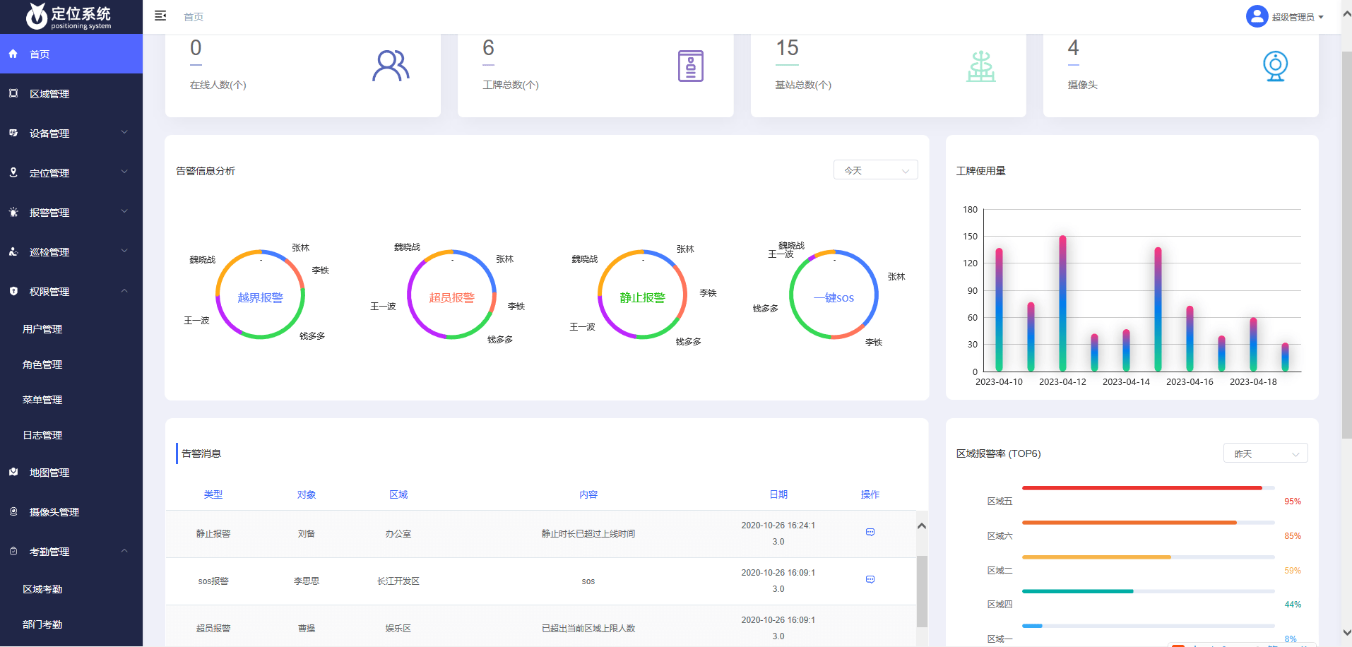Click the 日期 column header
Viewport: 1352px width, 647px height.
pos(778,494)
